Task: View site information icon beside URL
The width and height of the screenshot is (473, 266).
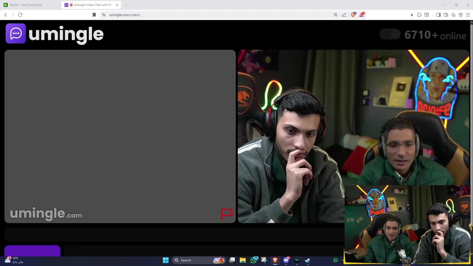Action: (x=104, y=15)
